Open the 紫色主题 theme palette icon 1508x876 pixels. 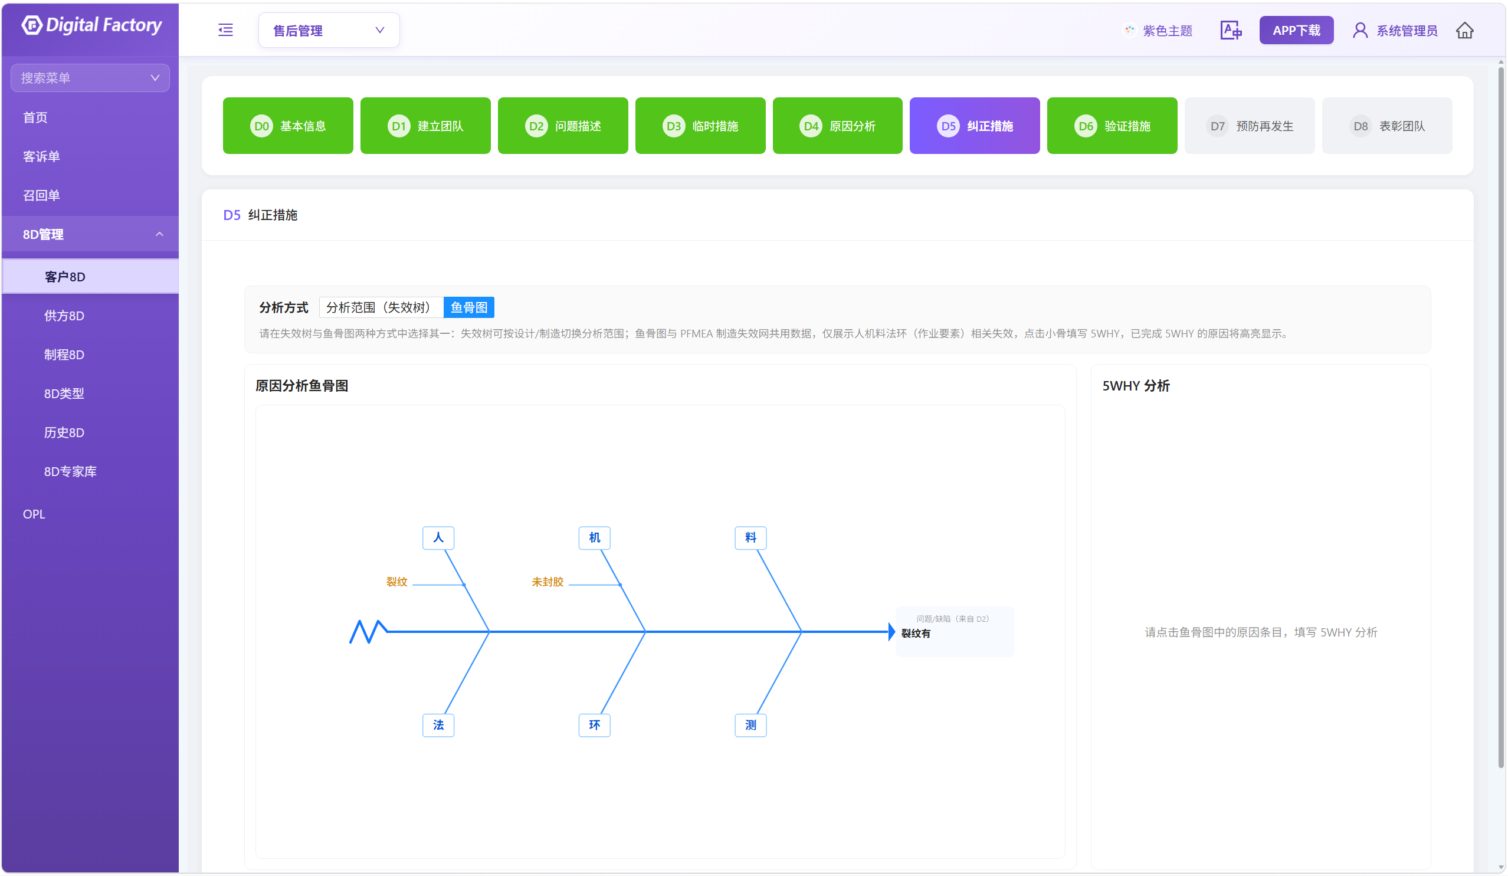coord(1129,30)
